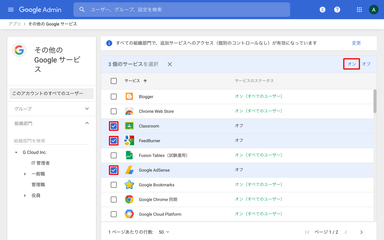Screen dimensions: 384x240
Task: Click the FeedBurner icon
Action: 129,141
